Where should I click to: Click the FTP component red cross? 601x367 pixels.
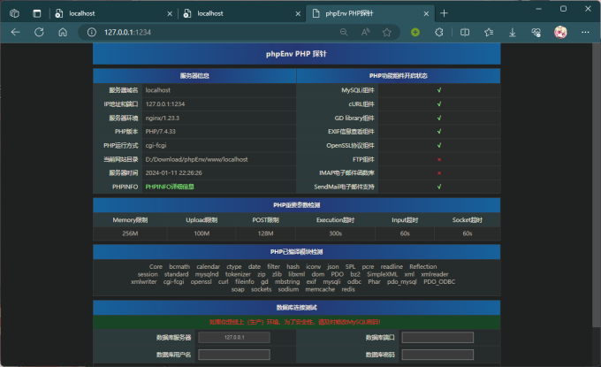(439, 159)
